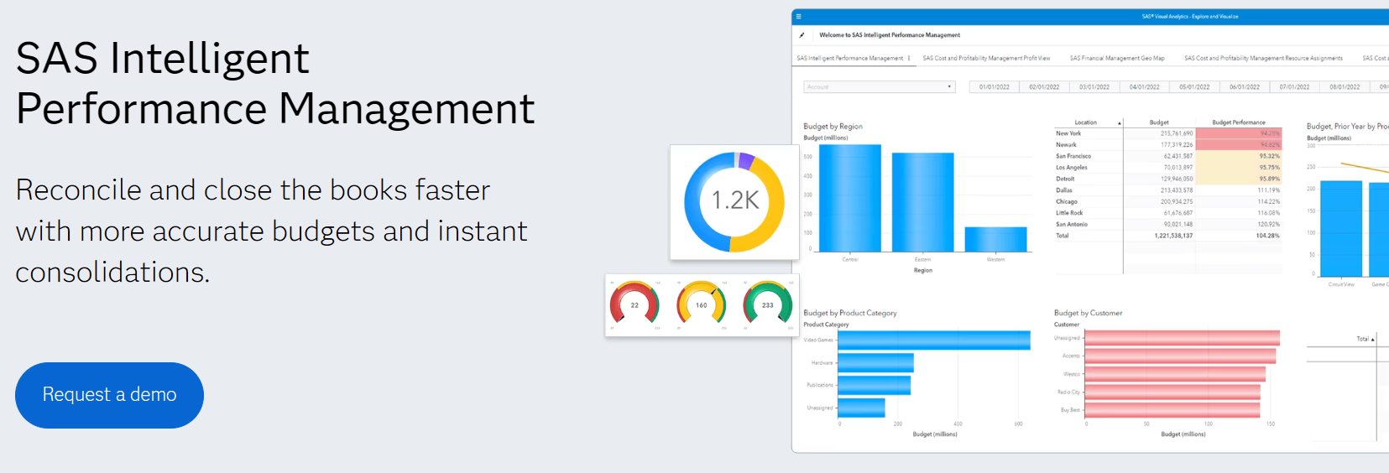Click the Publications budget bar
Viewport: 1389px width, 473px height.
875,385
